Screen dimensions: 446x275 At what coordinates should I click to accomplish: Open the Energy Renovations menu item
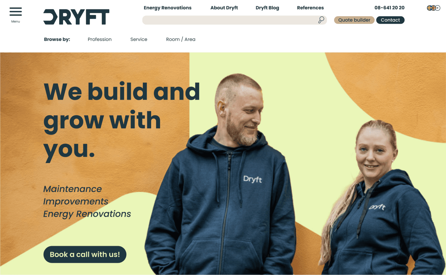tap(167, 8)
